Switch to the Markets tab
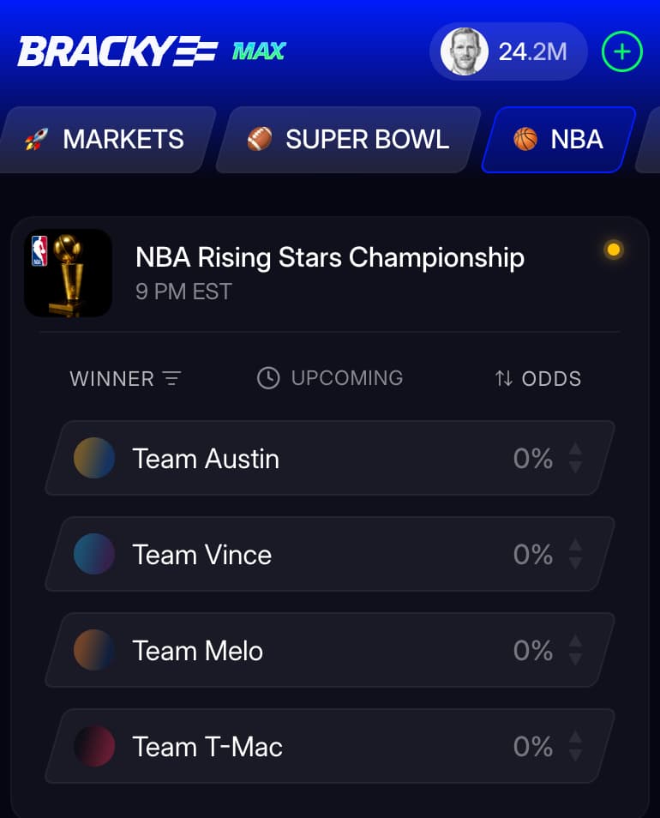Image resolution: width=660 pixels, height=818 pixels. tap(105, 140)
